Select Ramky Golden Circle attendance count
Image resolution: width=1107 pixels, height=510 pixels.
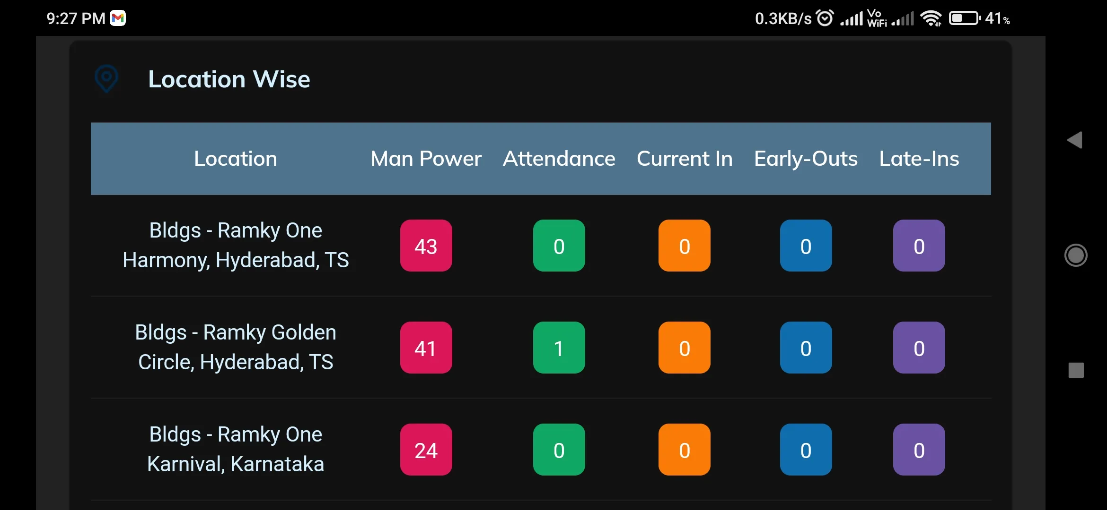pyautogui.click(x=558, y=347)
